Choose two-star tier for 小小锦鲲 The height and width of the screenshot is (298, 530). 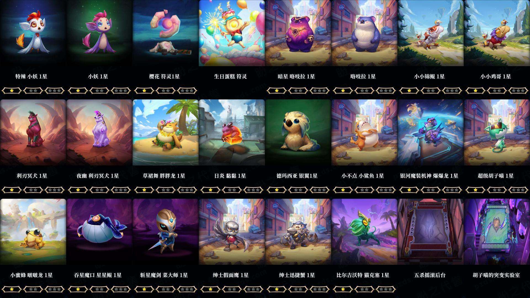pyautogui.click(x=431, y=91)
